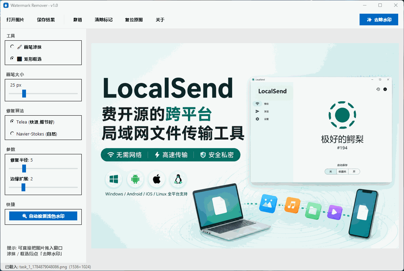Click 保存结果 to save the result

pos(46,20)
